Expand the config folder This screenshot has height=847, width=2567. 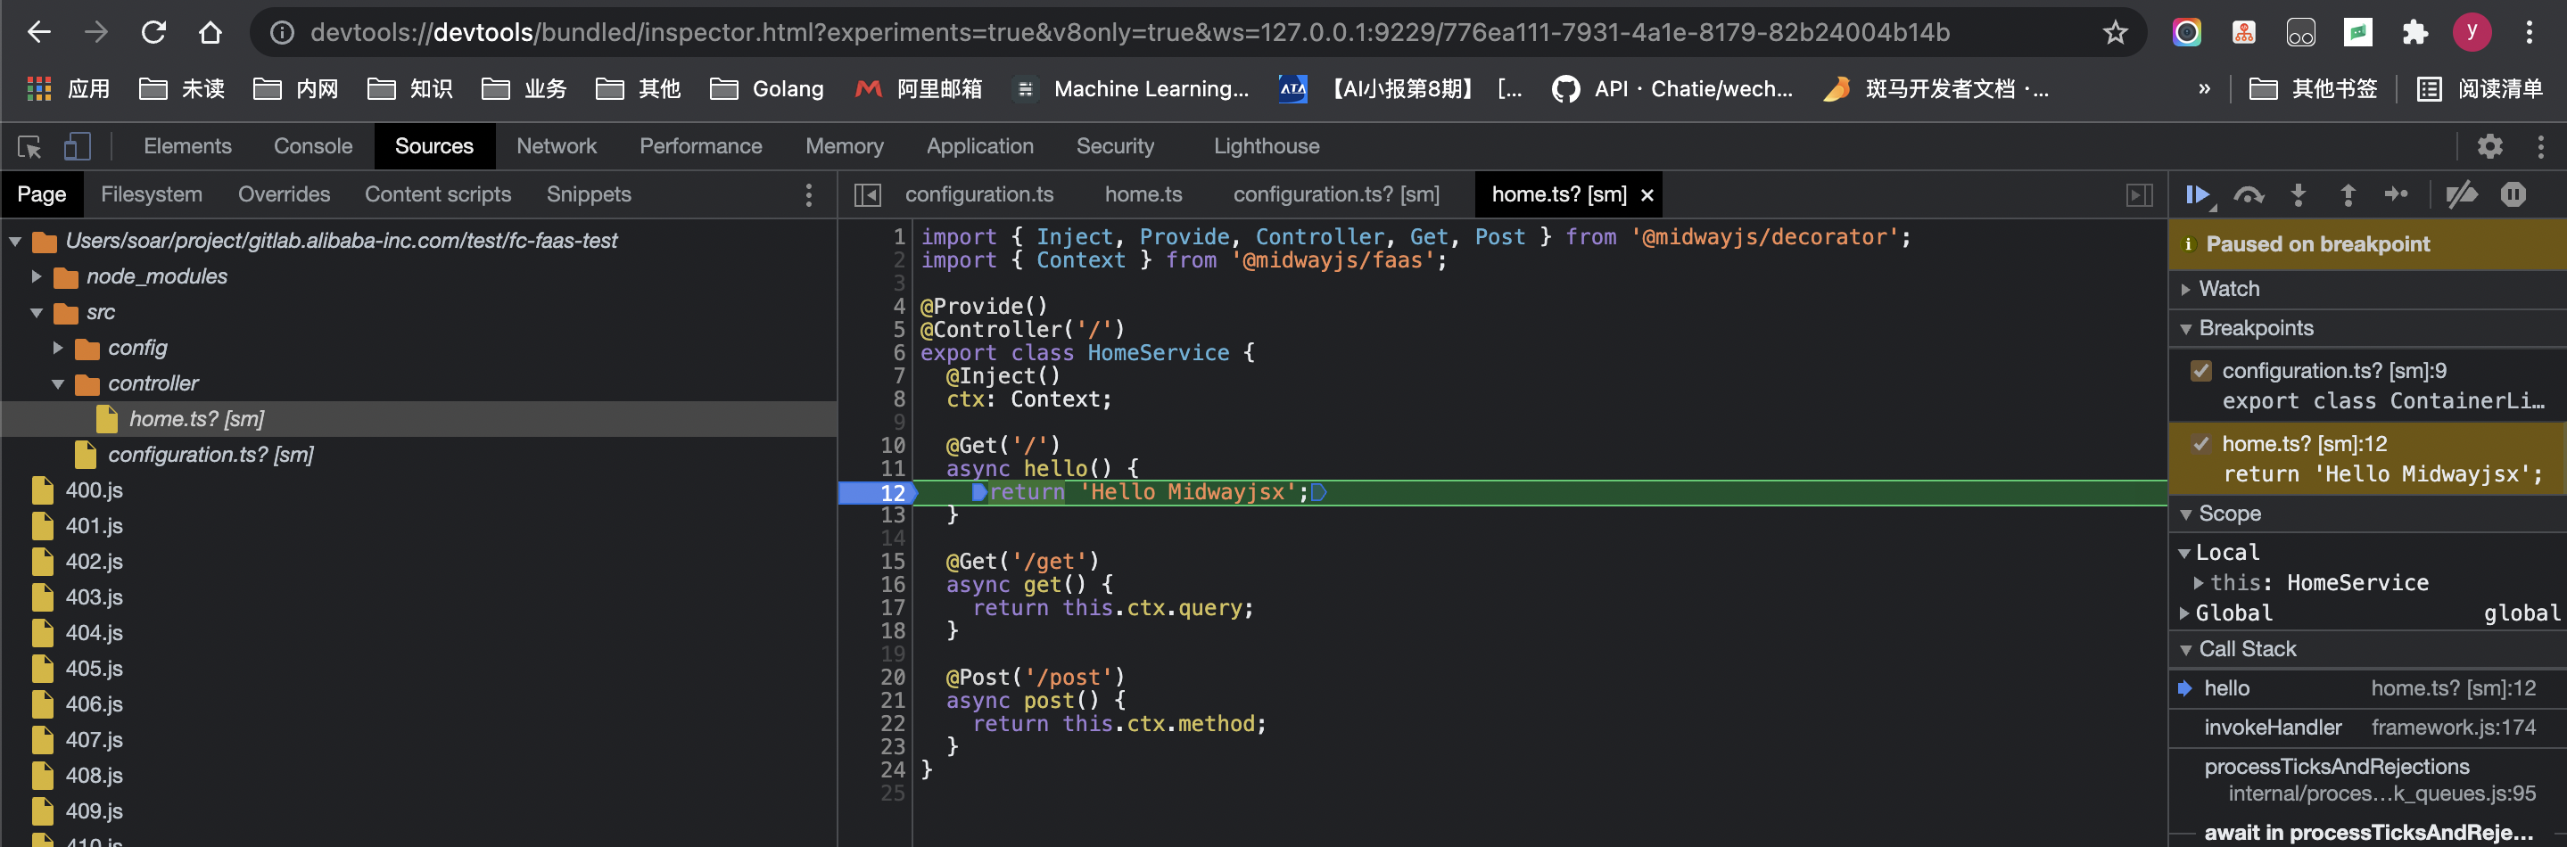pos(58,348)
